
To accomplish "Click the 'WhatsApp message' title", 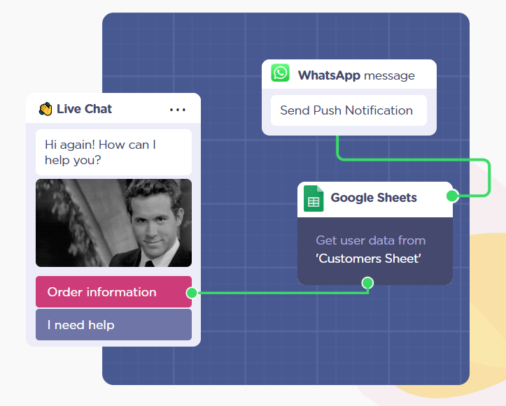I will (x=356, y=75).
